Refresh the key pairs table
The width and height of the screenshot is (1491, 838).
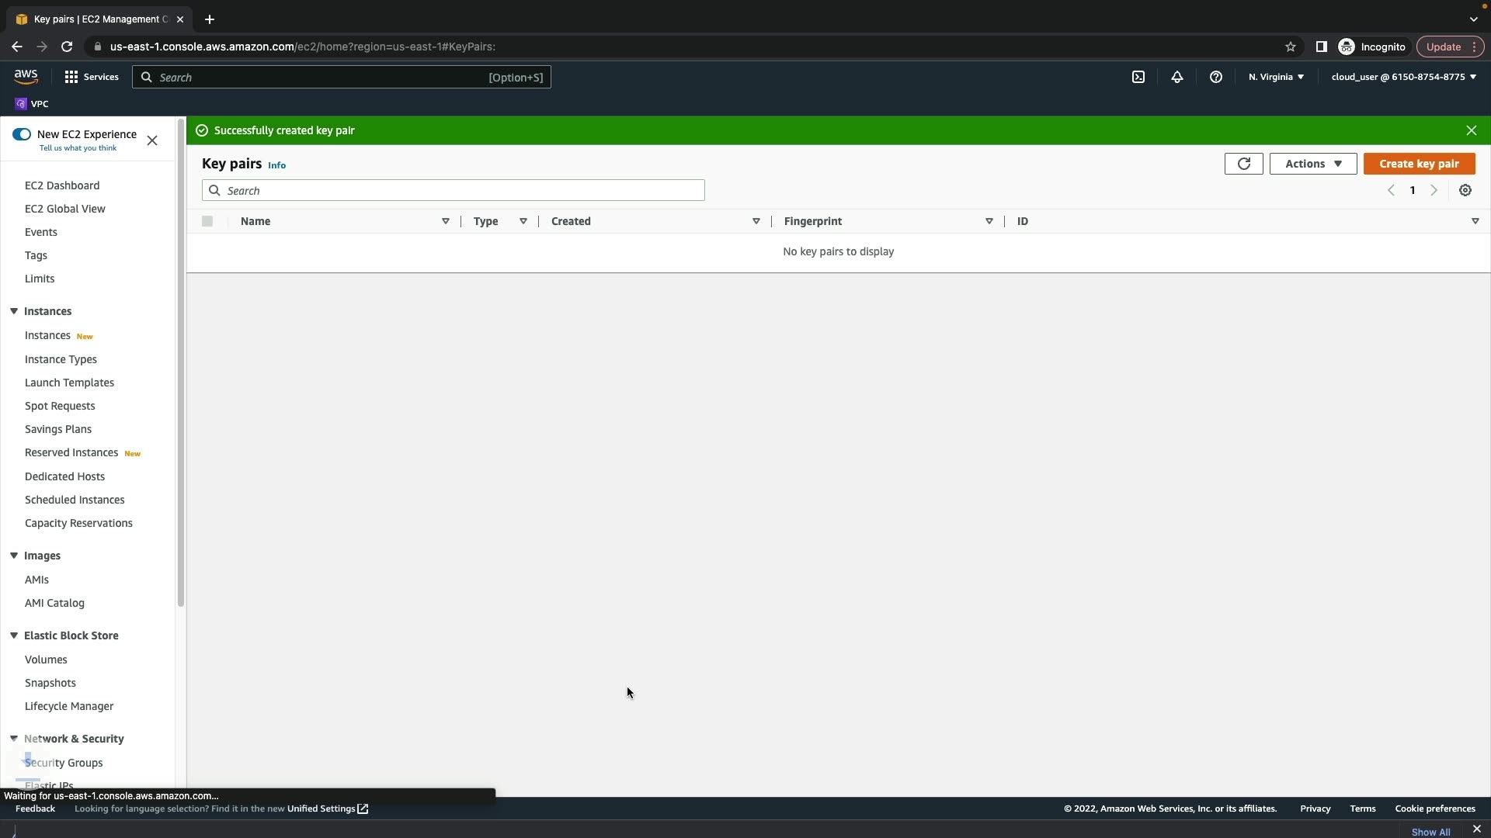1243,164
